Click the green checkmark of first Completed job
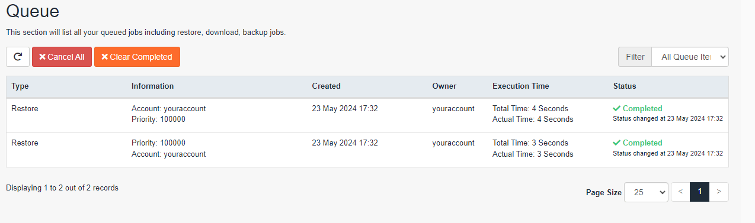 point(617,108)
